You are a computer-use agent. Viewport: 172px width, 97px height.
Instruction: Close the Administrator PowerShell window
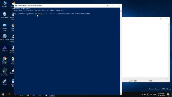click(x=119, y=6)
